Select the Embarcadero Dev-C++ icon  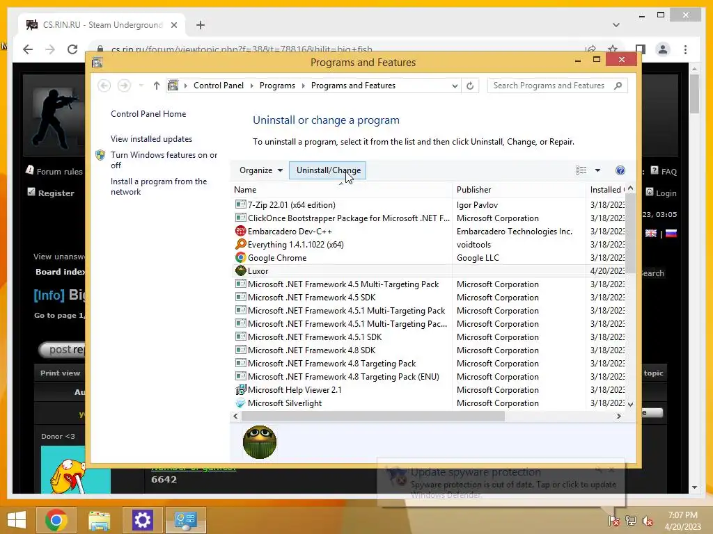click(x=240, y=231)
